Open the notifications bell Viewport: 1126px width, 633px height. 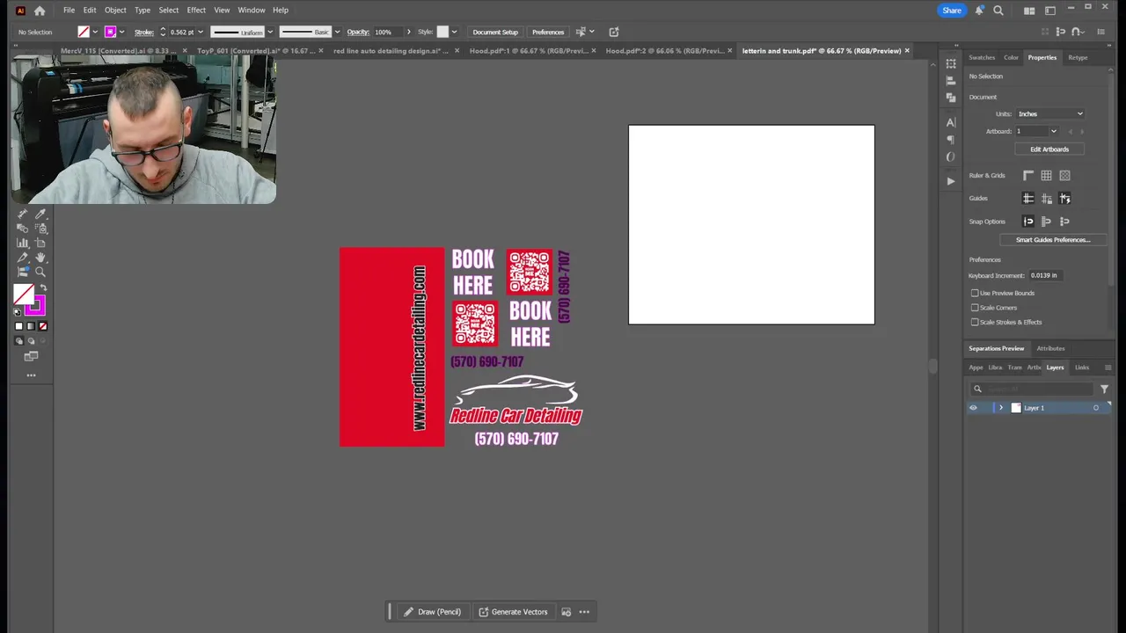coord(979,11)
